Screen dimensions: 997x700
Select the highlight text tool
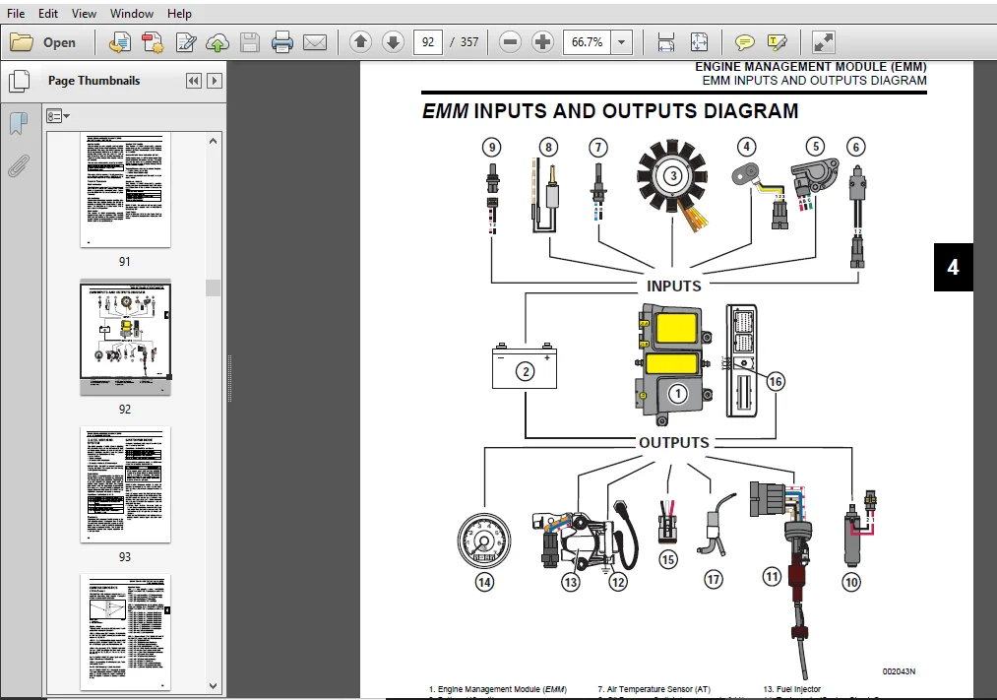pyautogui.click(x=777, y=42)
